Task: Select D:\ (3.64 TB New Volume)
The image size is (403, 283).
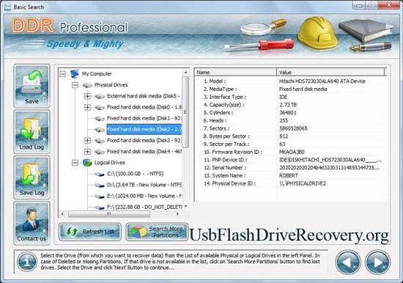Action: 144,185
